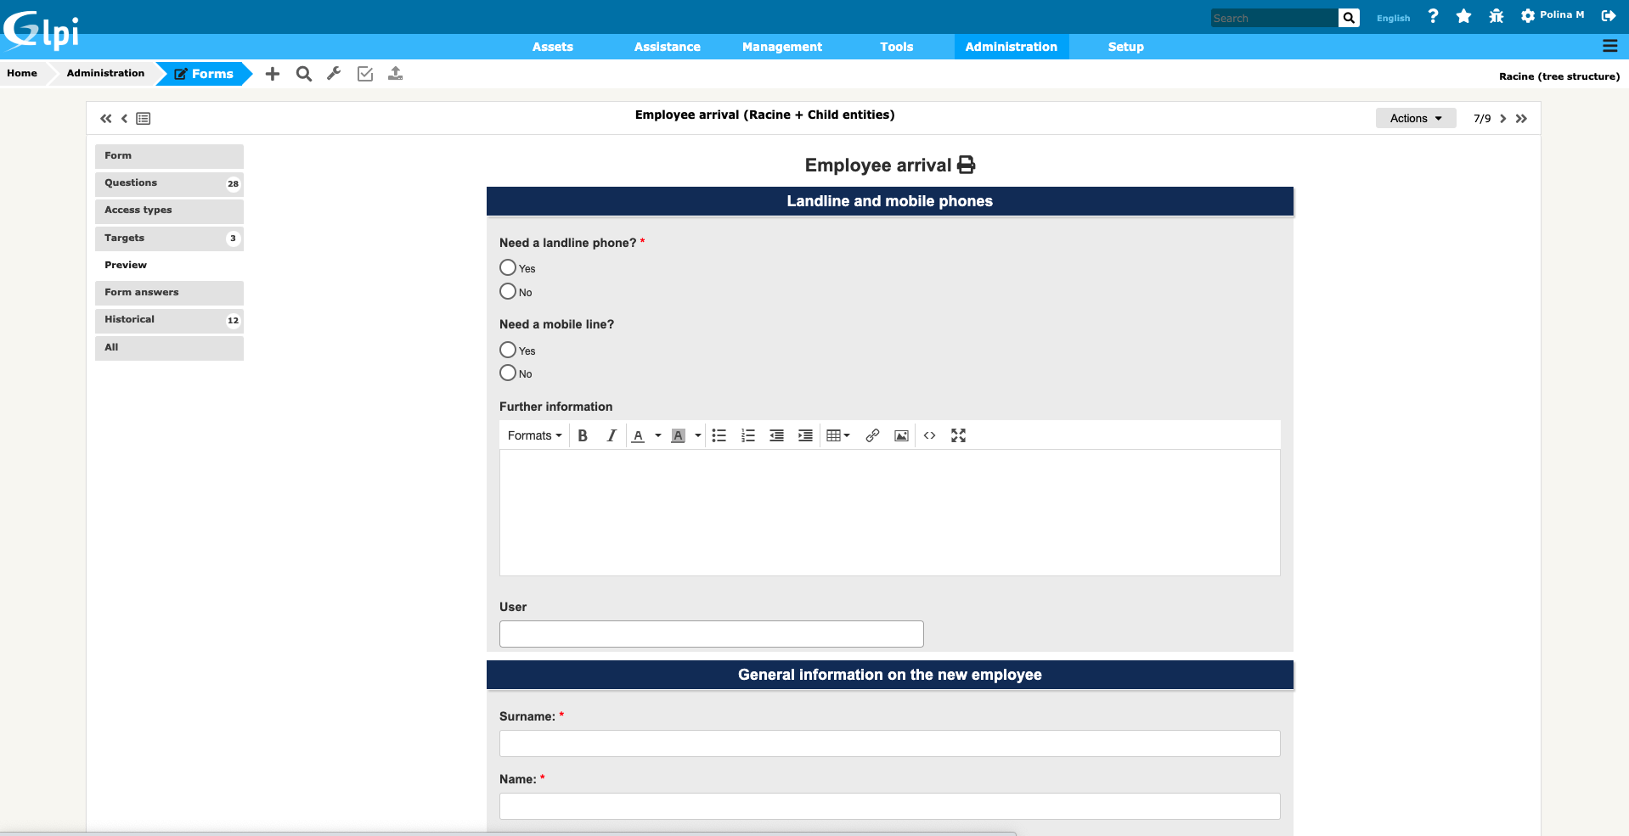
Task: Jump to the last record
Action: (1521, 119)
